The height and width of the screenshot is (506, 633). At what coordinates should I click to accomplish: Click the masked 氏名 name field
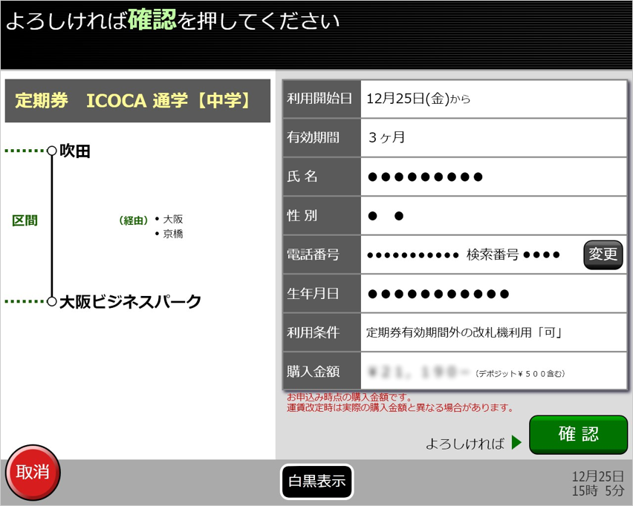[425, 177]
